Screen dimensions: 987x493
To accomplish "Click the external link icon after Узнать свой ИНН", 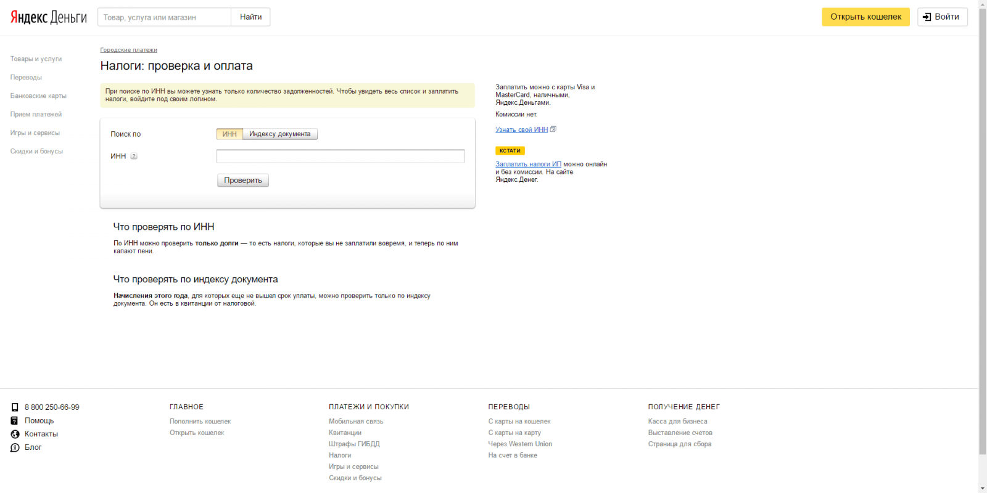I will (553, 129).
